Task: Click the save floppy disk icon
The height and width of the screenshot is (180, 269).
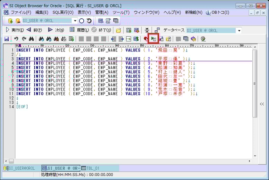Action: click(x=7, y=39)
